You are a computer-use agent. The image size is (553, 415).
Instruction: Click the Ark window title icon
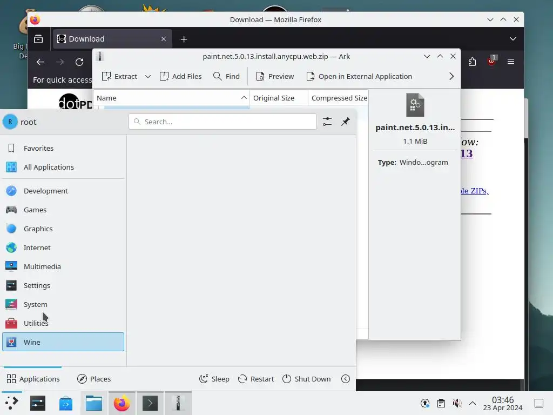[100, 56]
